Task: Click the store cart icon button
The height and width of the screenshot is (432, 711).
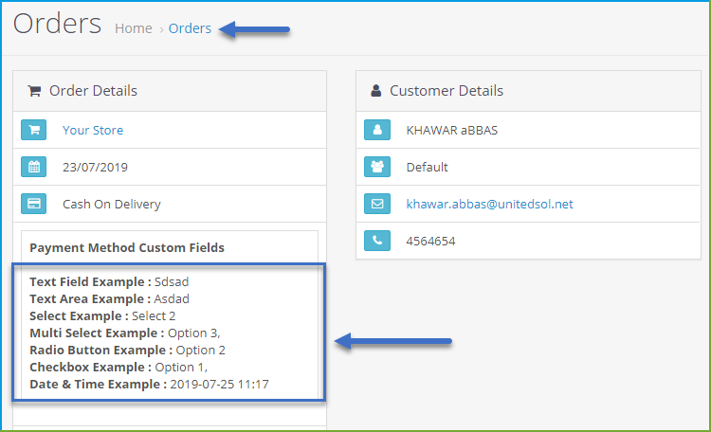Action: [33, 130]
